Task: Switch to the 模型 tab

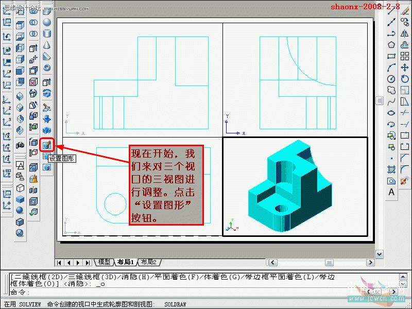Action: pos(104,262)
